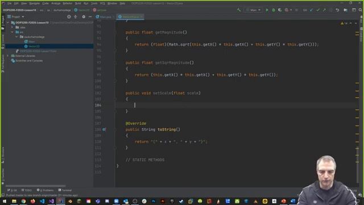The image size is (364, 205).
Task: Open the Main run configuration dropdown
Action: (x=253, y=10)
